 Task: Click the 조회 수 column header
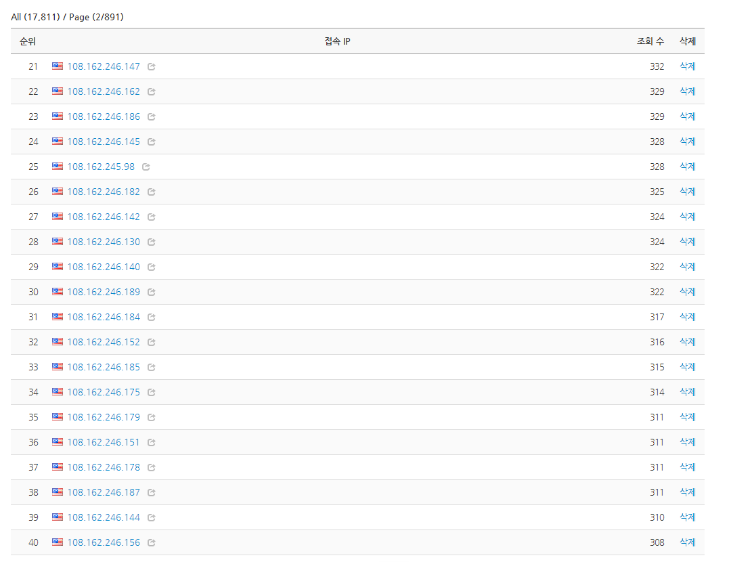[649, 41]
